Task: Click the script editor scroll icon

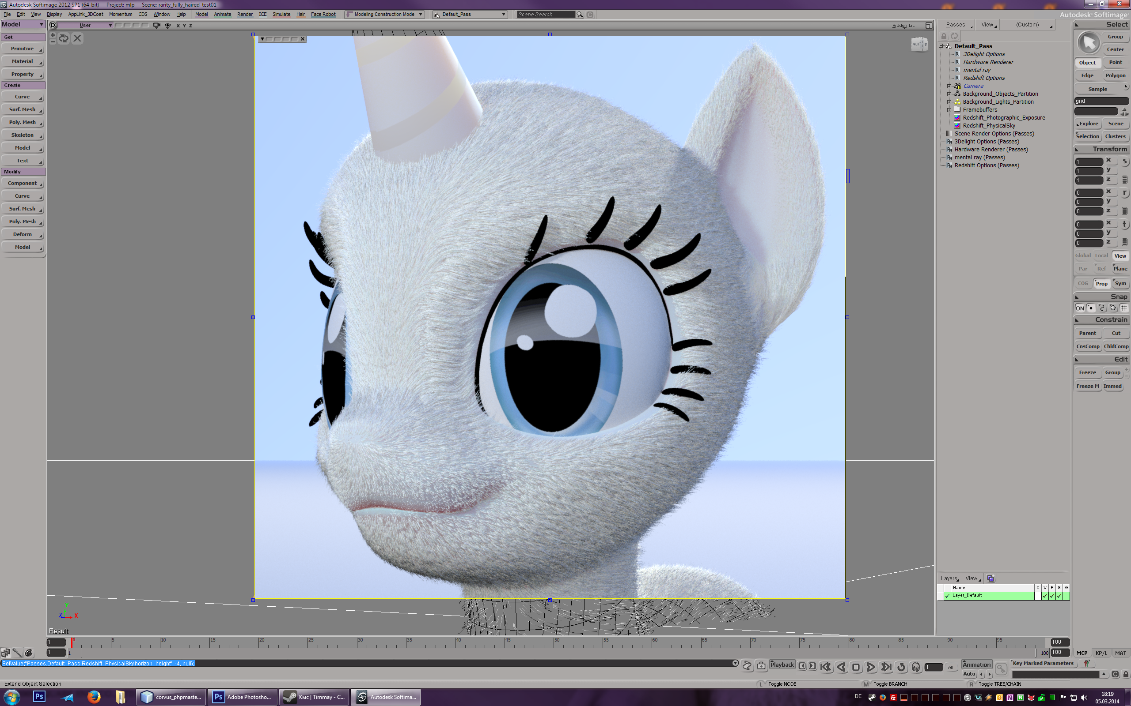Action: (x=747, y=666)
